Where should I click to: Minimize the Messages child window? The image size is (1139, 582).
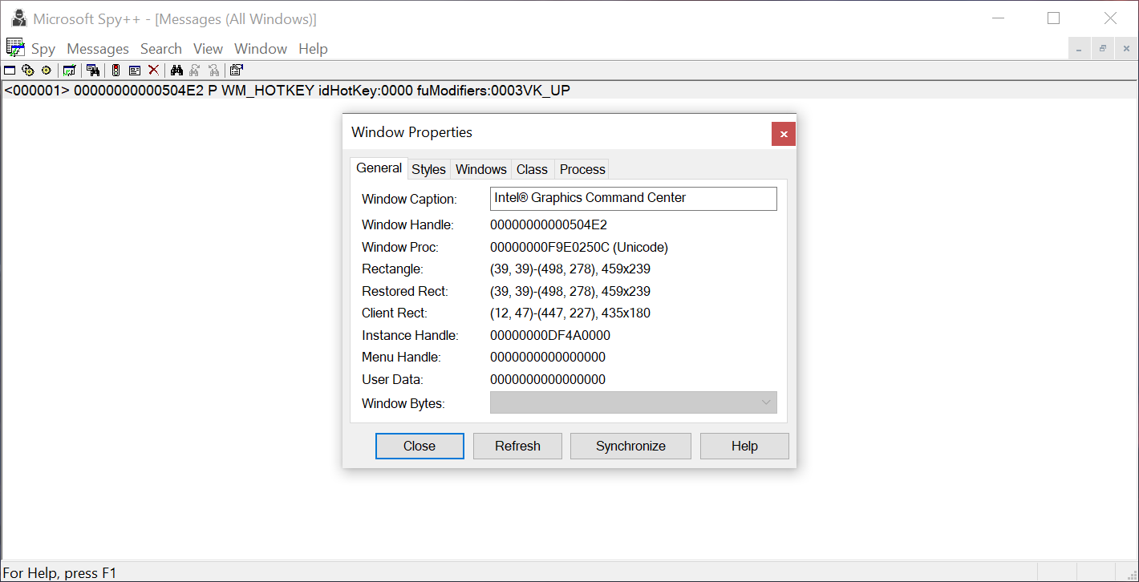[x=1079, y=49]
